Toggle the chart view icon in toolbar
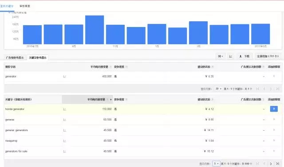The image size is (284, 167). coord(231,56)
